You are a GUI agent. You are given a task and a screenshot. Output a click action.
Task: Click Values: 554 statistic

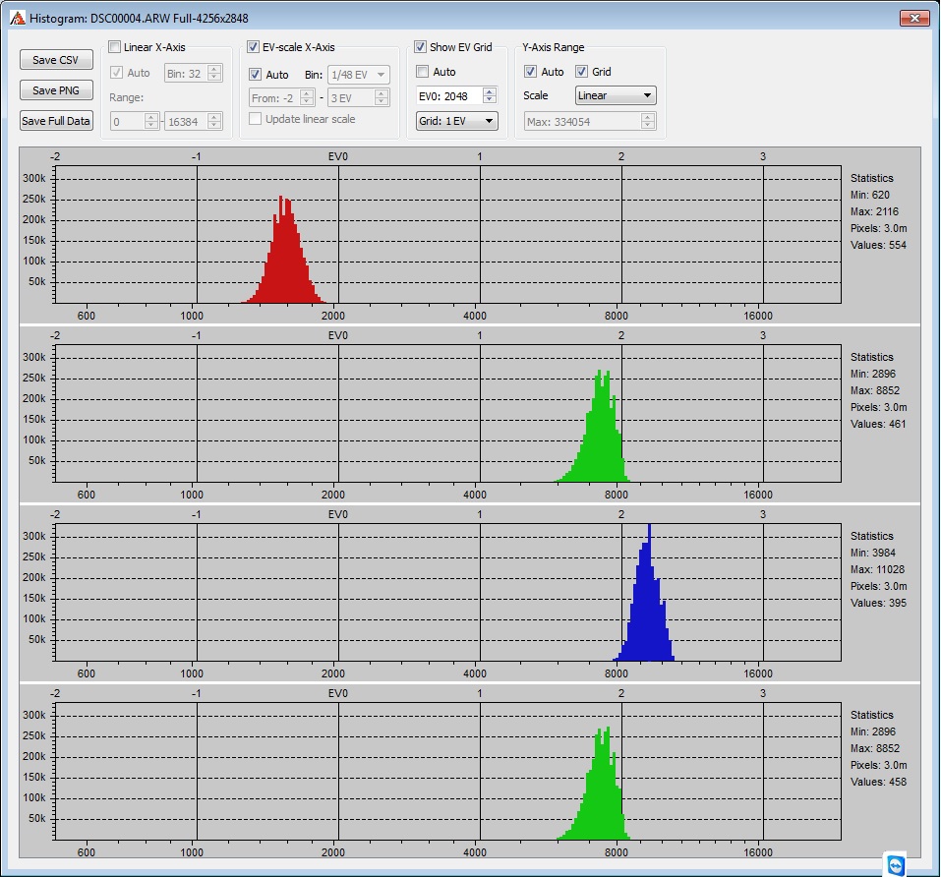click(x=878, y=245)
